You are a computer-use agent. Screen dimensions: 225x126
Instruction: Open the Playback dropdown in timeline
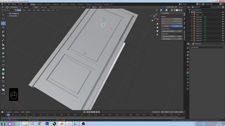pyautogui.click(x=9, y=112)
